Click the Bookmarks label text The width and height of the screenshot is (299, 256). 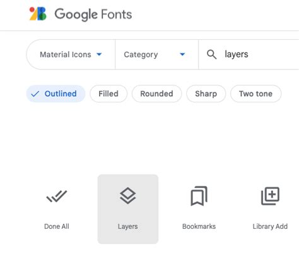point(199,226)
